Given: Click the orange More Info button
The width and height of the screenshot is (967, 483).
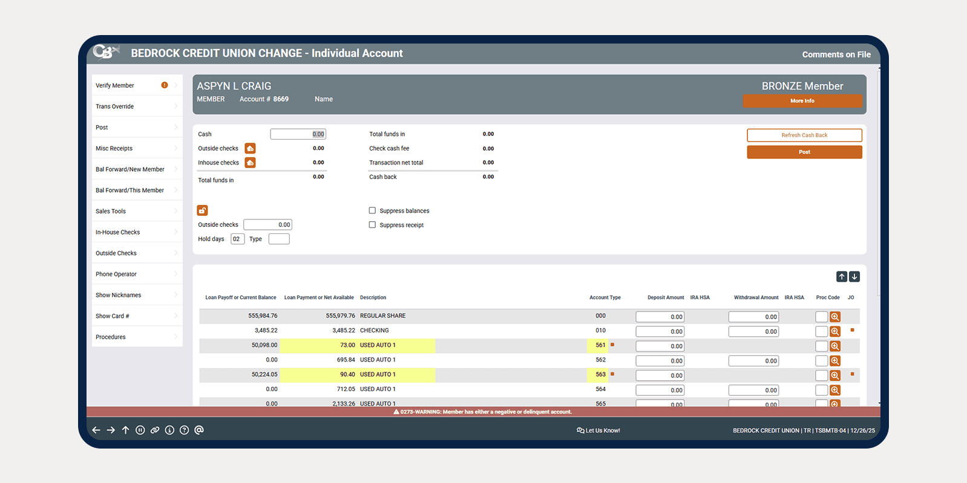Looking at the screenshot, I should pos(802,101).
